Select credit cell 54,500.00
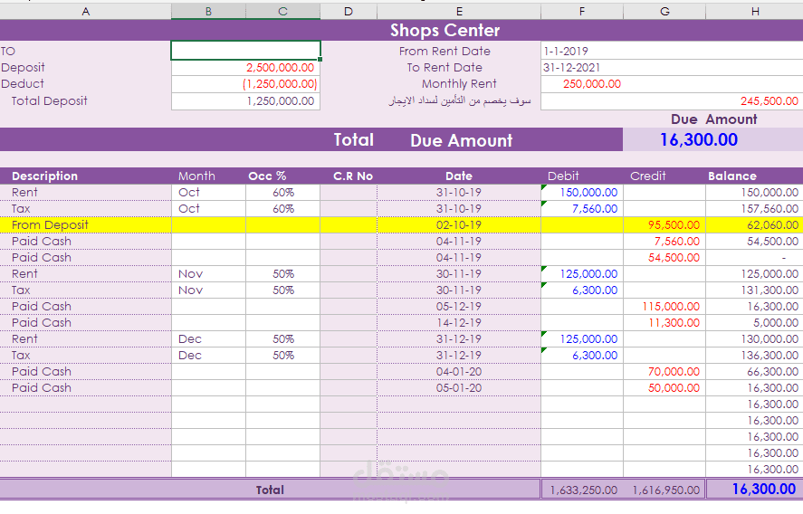 coord(664,258)
